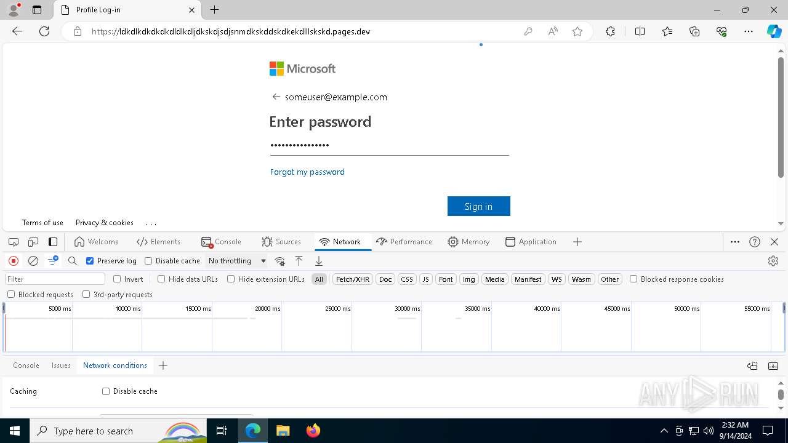Click the Read aloud icon
Viewport: 788px width, 443px height.
coord(553,31)
